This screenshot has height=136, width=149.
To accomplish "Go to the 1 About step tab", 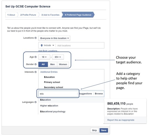I will tap(11, 15).
